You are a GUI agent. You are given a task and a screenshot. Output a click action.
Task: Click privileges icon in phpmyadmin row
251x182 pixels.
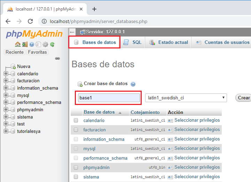170,168
